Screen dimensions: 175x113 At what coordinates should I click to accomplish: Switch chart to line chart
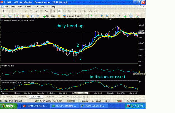pos(96,16)
